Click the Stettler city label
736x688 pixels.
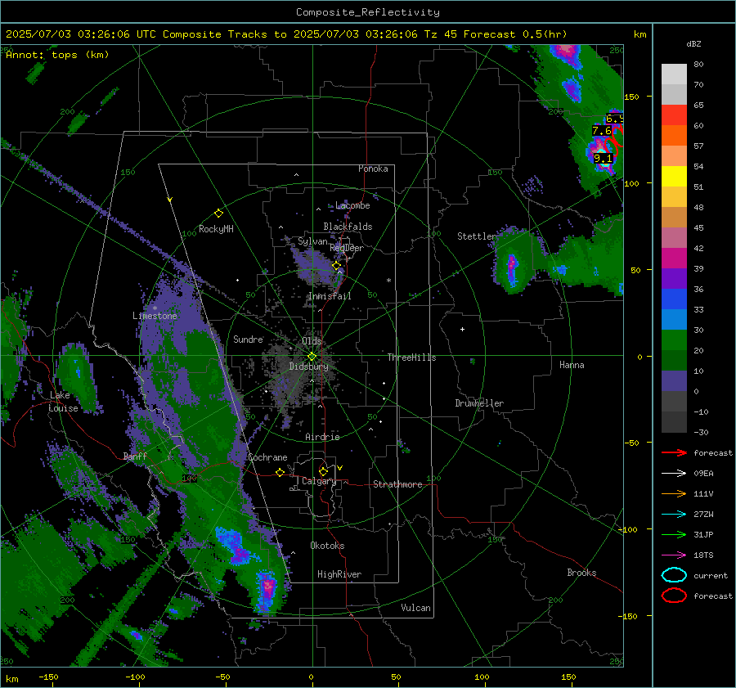click(477, 236)
